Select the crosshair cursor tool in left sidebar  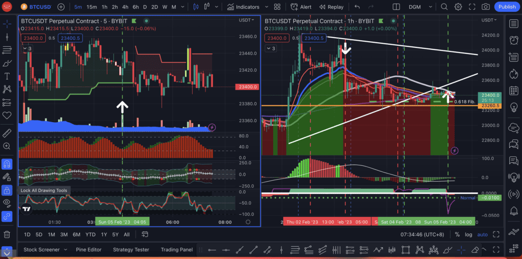(7, 23)
